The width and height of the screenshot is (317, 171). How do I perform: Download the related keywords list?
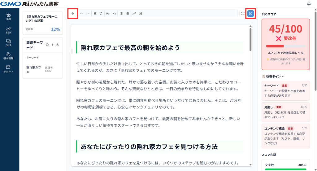[x=58, y=45]
